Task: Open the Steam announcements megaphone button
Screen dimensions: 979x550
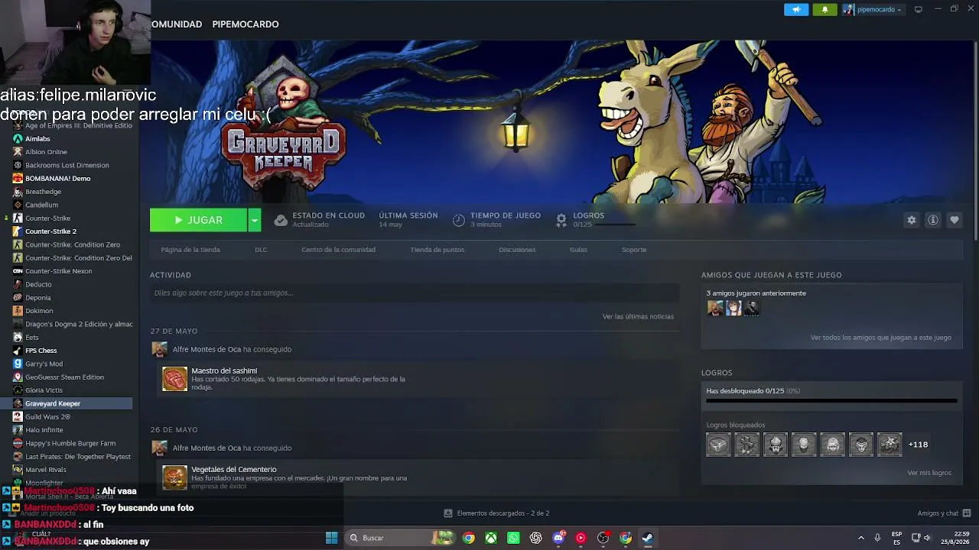Action: [796, 10]
